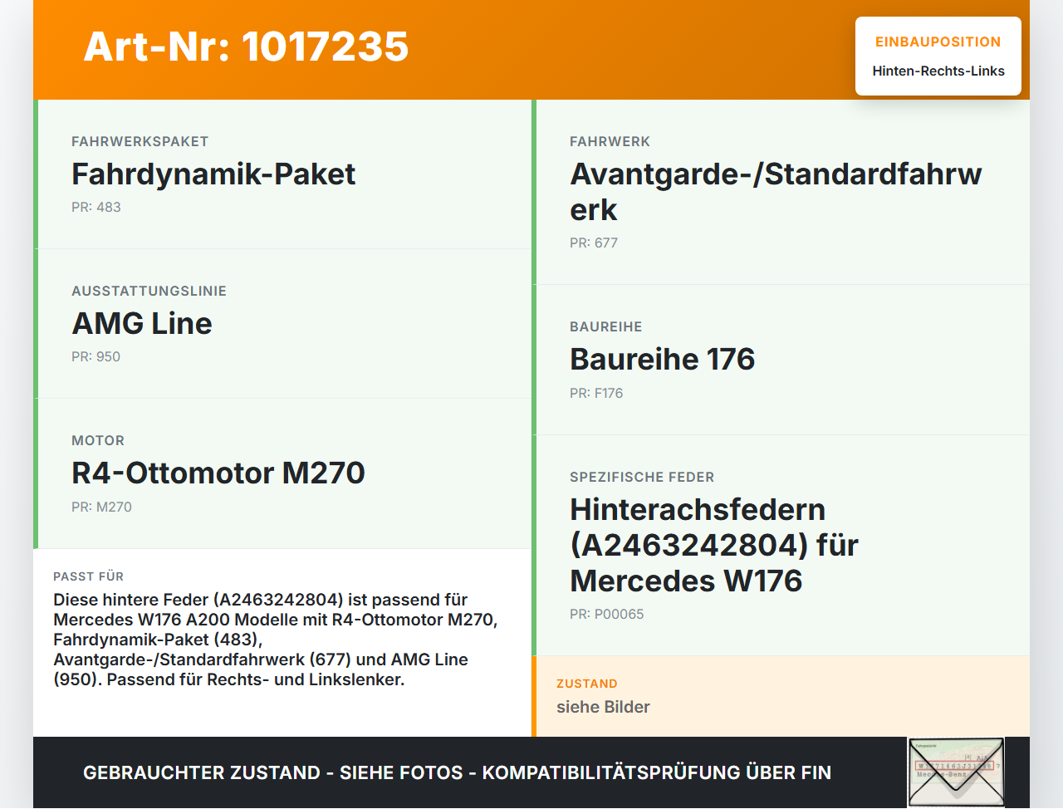
Task: Click the 'PR: P00065' code
Action: tap(607, 615)
